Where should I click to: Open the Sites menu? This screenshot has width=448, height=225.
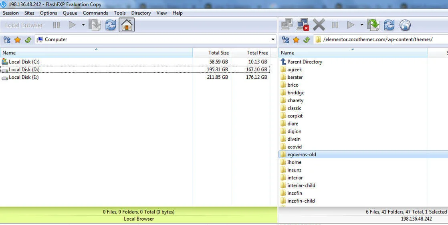pos(29,13)
